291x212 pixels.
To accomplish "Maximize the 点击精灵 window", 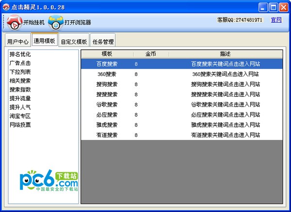I will pos(273,7).
